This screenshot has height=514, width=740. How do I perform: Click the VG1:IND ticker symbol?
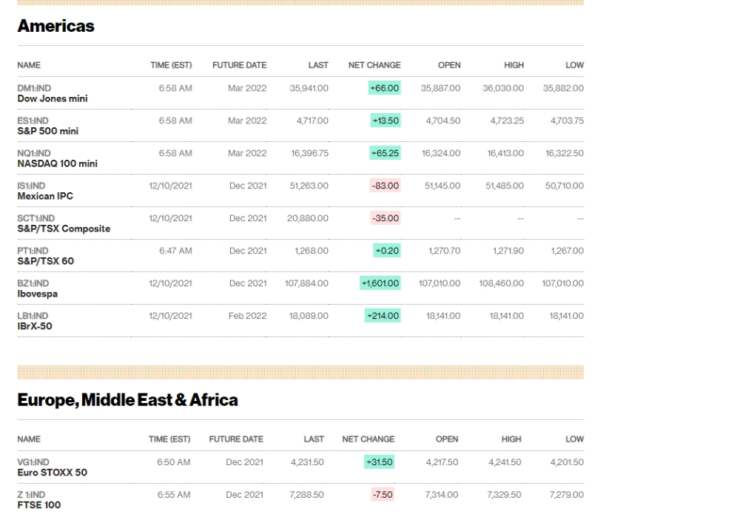(33, 462)
